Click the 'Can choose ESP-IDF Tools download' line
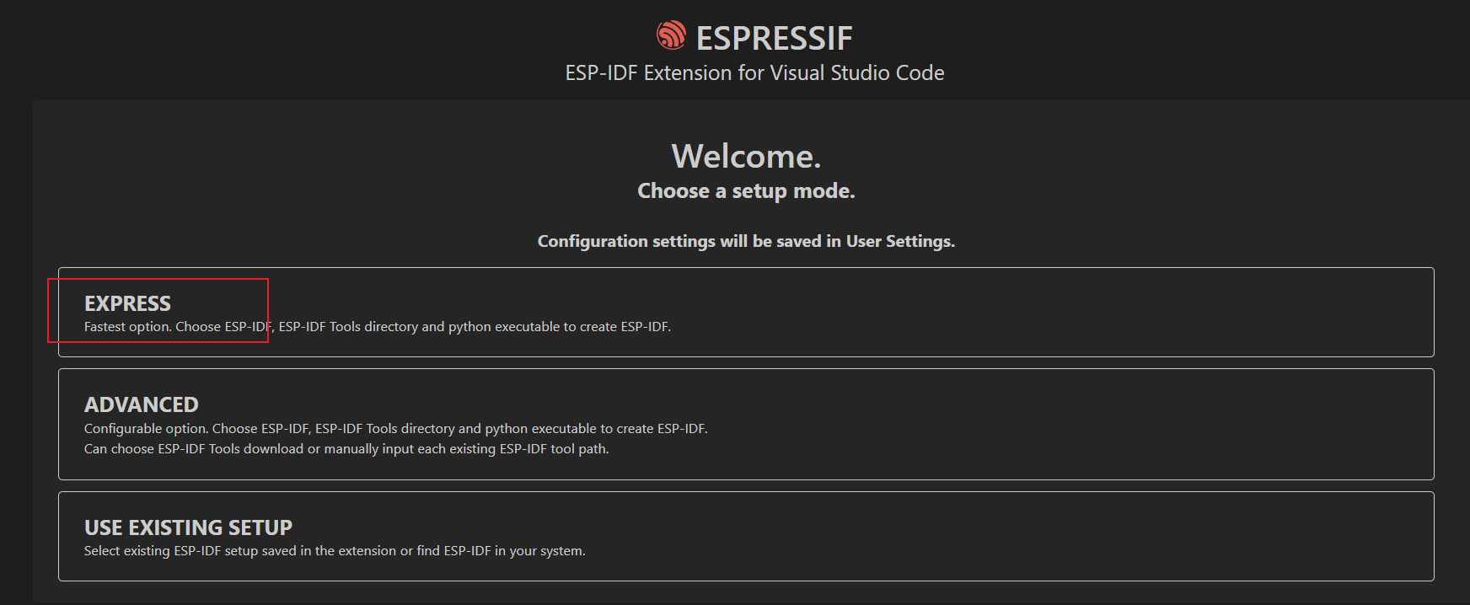1470x605 pixels. [x=346, y=449]
